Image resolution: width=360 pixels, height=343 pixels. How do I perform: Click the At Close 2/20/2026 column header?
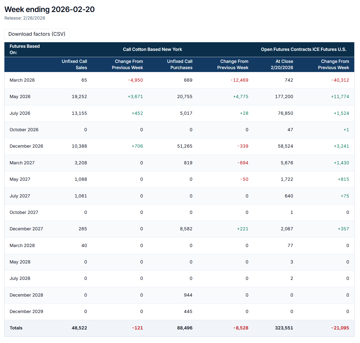(x=282, y=64)
